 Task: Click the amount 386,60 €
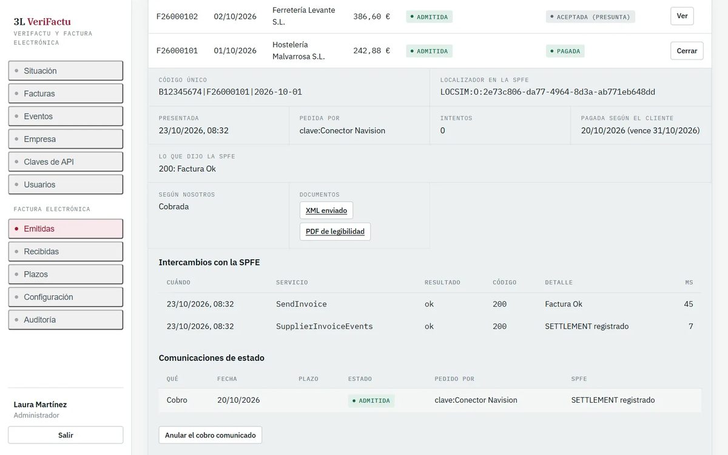coord(372,16)
